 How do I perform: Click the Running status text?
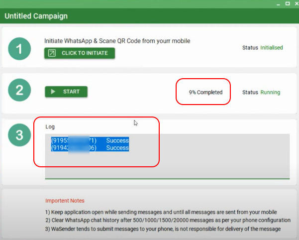click(270, 92)
